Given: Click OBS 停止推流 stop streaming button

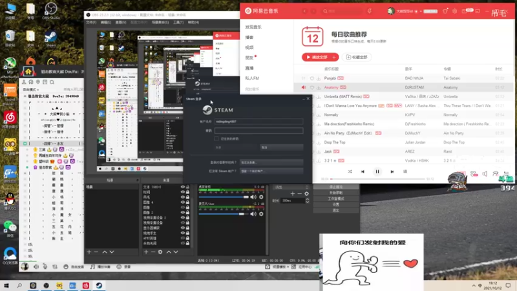Looking at the screenshot, I should point(336,187).
